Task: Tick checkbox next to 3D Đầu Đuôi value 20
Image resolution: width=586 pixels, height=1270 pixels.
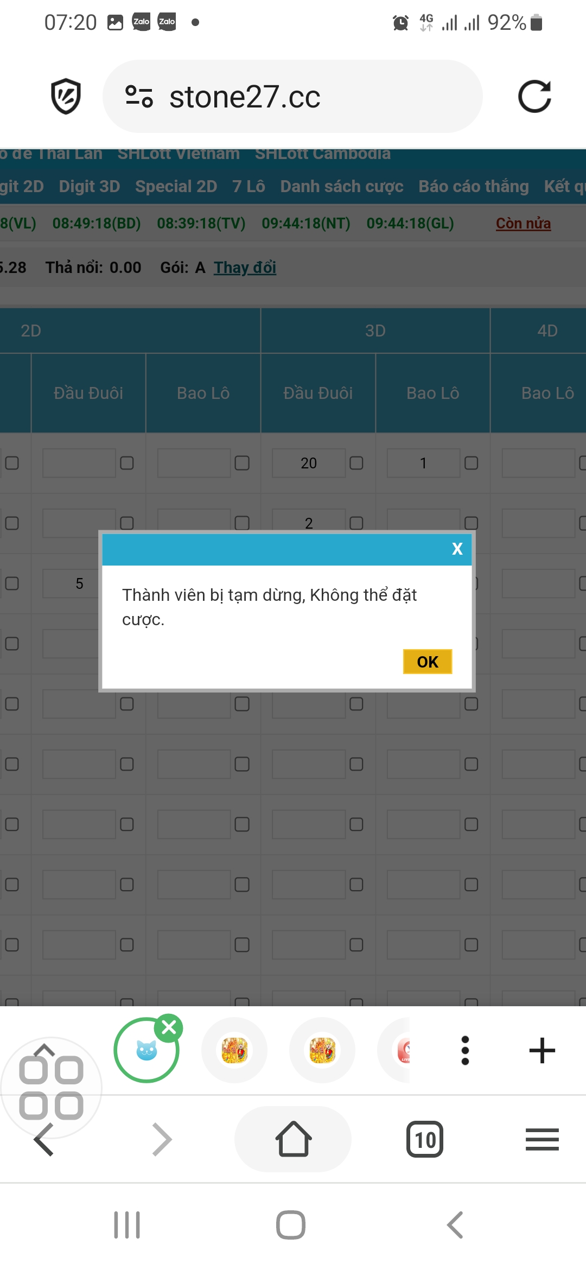Action: (356, 463)
